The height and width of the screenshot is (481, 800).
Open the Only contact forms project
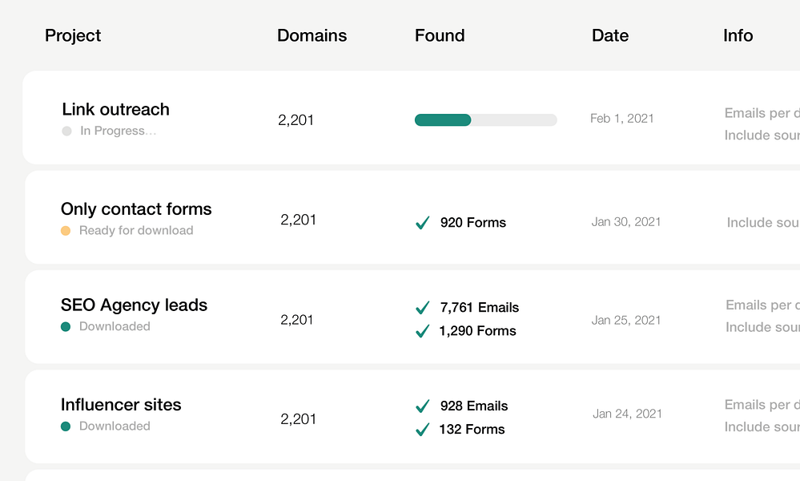coord(136,209)
